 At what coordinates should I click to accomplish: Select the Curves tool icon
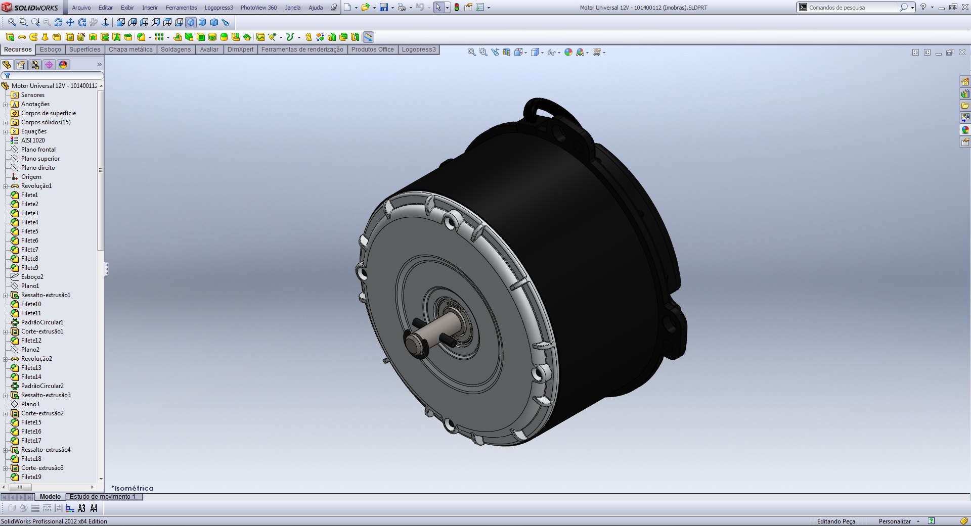click(290, 37)
